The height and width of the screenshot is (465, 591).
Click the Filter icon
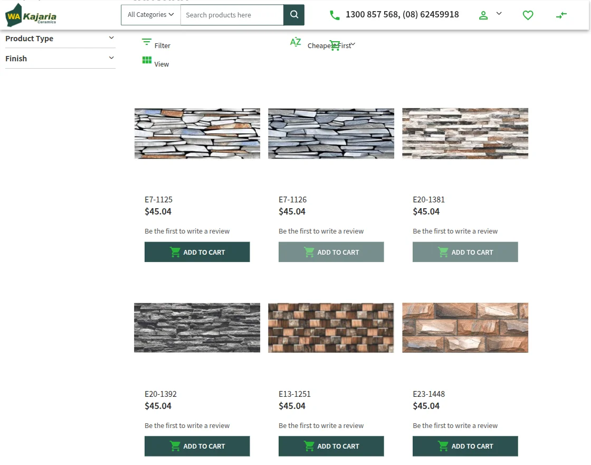click(x=147, y=42)
